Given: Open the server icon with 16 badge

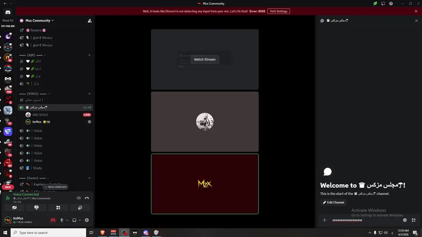Looking at the screenshot, I should (x=8, y=58).
